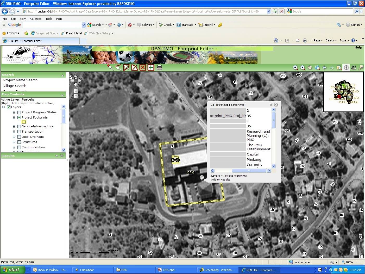Open the address bar history dropdown
365x274 pixels.
pos(269,11)
